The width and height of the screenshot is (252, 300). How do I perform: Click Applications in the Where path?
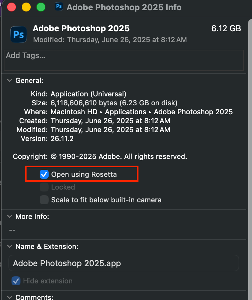pos(126,112)
